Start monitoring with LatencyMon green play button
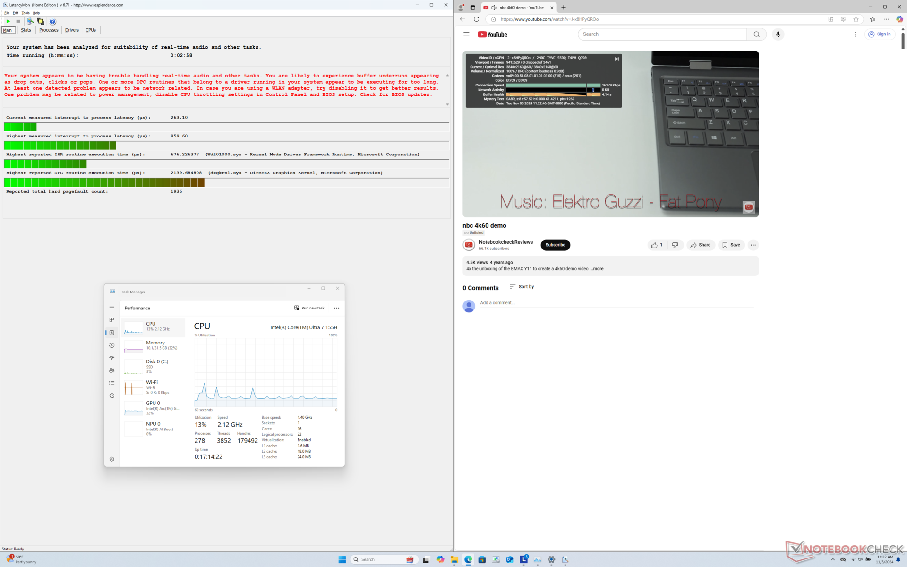Viewport: 907px width, 567px height. tap(8, 21)
